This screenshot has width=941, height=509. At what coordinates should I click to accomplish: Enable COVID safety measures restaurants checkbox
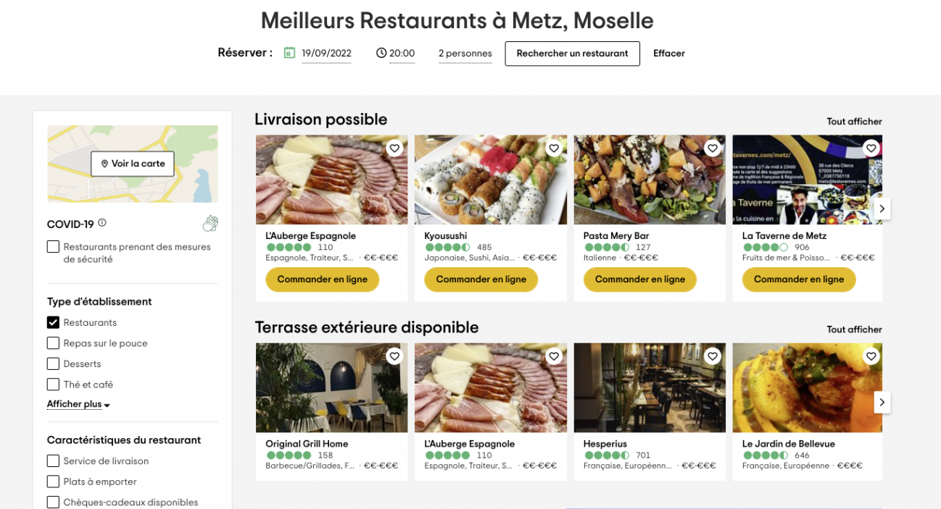(53, 247)
